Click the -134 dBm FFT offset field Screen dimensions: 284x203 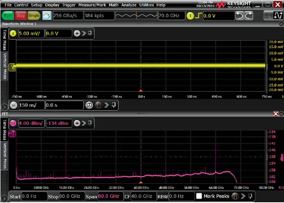click(59, 123)
